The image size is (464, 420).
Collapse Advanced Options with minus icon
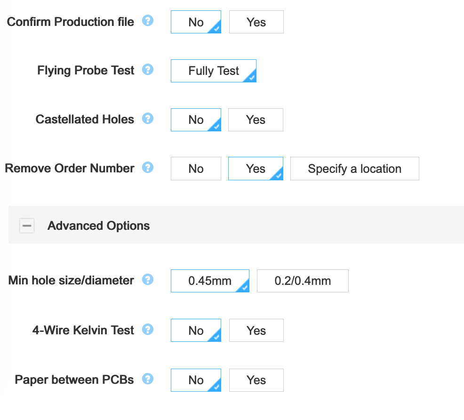[x=27, y=226]
